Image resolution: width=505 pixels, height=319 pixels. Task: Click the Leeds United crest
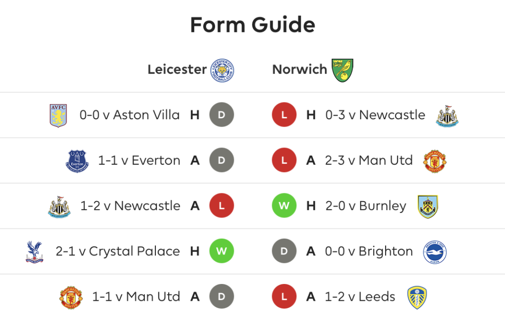[x=417, y=297]
